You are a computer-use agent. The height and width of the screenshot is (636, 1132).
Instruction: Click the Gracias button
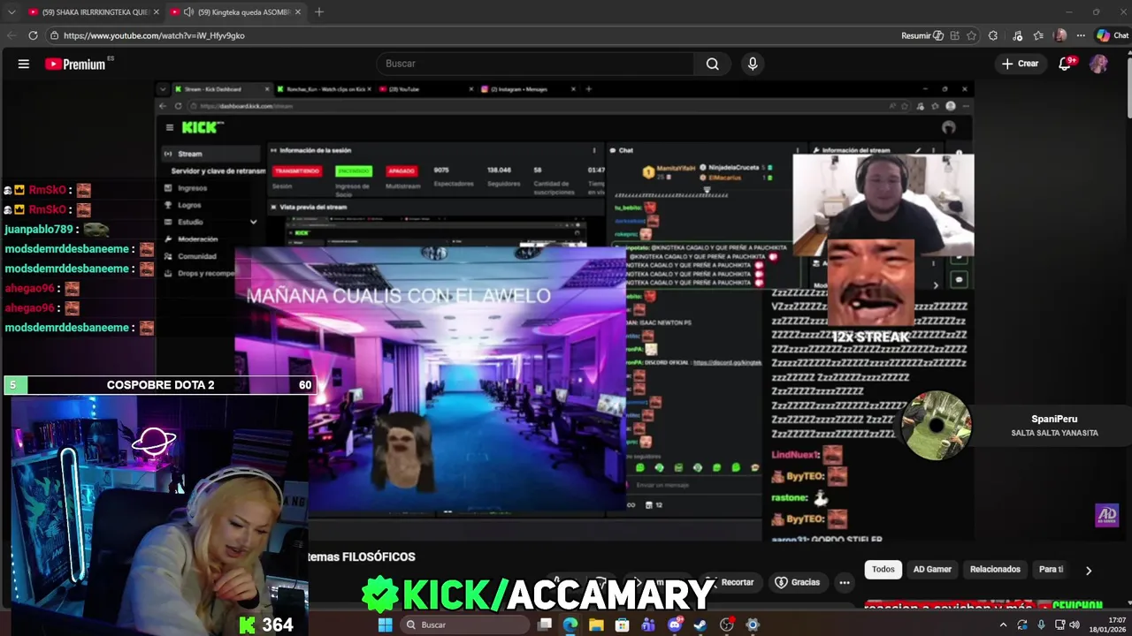(799, 582)
